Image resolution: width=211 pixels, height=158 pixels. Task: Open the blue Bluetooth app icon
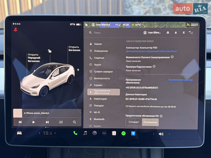coord(133,134)
